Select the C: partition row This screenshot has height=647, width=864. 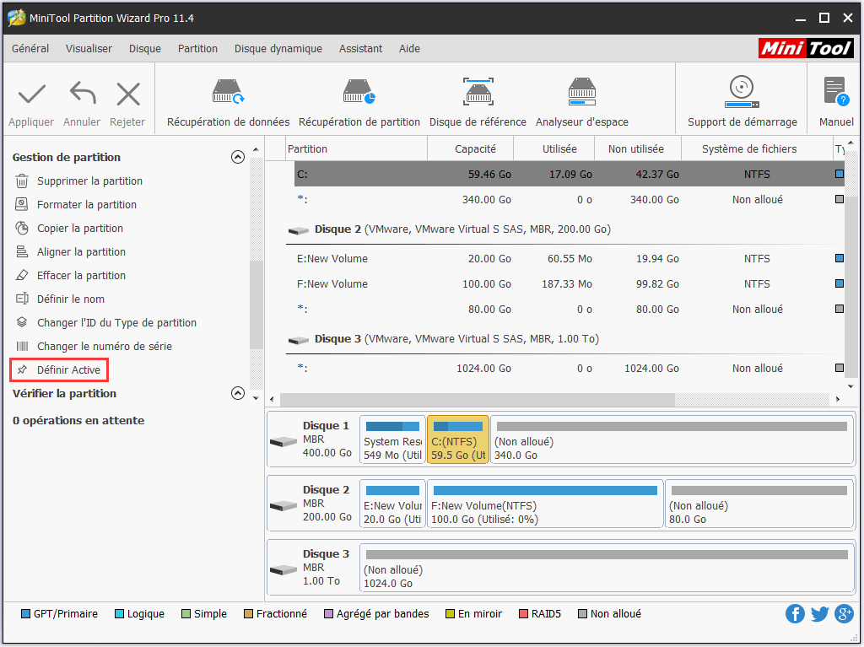[570, 174]
